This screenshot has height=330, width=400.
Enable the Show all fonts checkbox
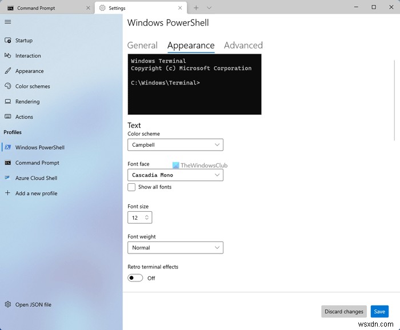point(131,187)
